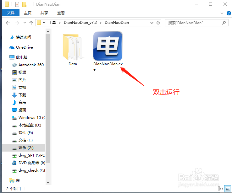Go back using the back arrow

8,23
